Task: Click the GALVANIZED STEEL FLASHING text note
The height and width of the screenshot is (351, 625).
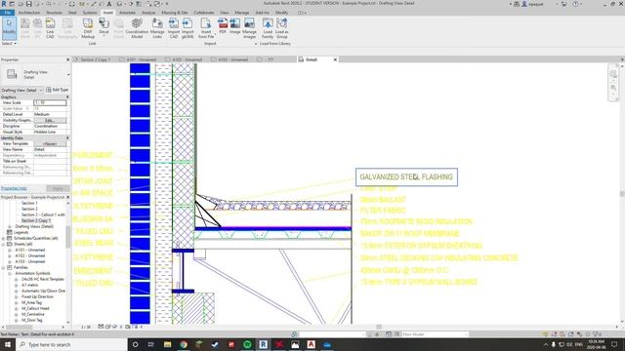Action: 406,177
